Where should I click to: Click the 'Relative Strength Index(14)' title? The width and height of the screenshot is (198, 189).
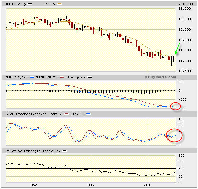pyautogui.click(x=33, y=151)
